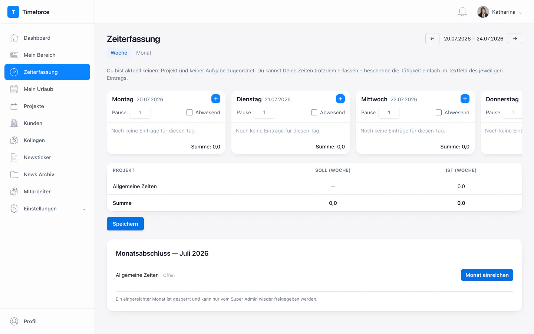Advance to next week with right arrow
The image size is (534, 334).
click(515, 39)
